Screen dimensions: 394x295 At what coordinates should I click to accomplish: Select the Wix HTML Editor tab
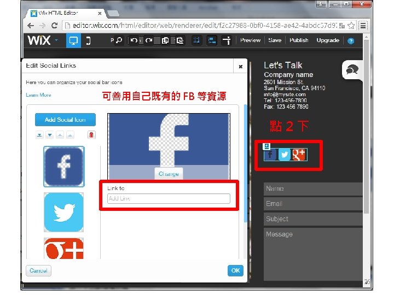click(63, 13)
